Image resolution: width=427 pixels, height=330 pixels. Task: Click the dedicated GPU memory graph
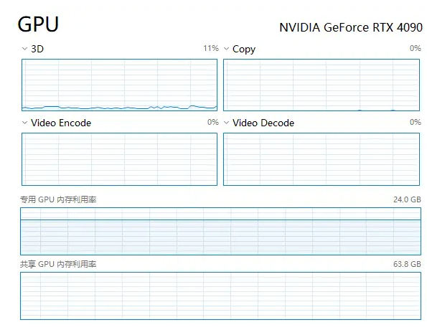pos(220,231)
